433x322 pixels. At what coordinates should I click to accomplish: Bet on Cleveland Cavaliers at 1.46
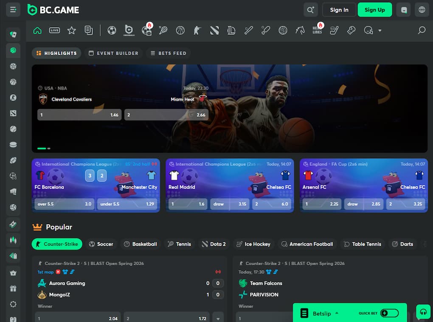click(x=79, y=115)
